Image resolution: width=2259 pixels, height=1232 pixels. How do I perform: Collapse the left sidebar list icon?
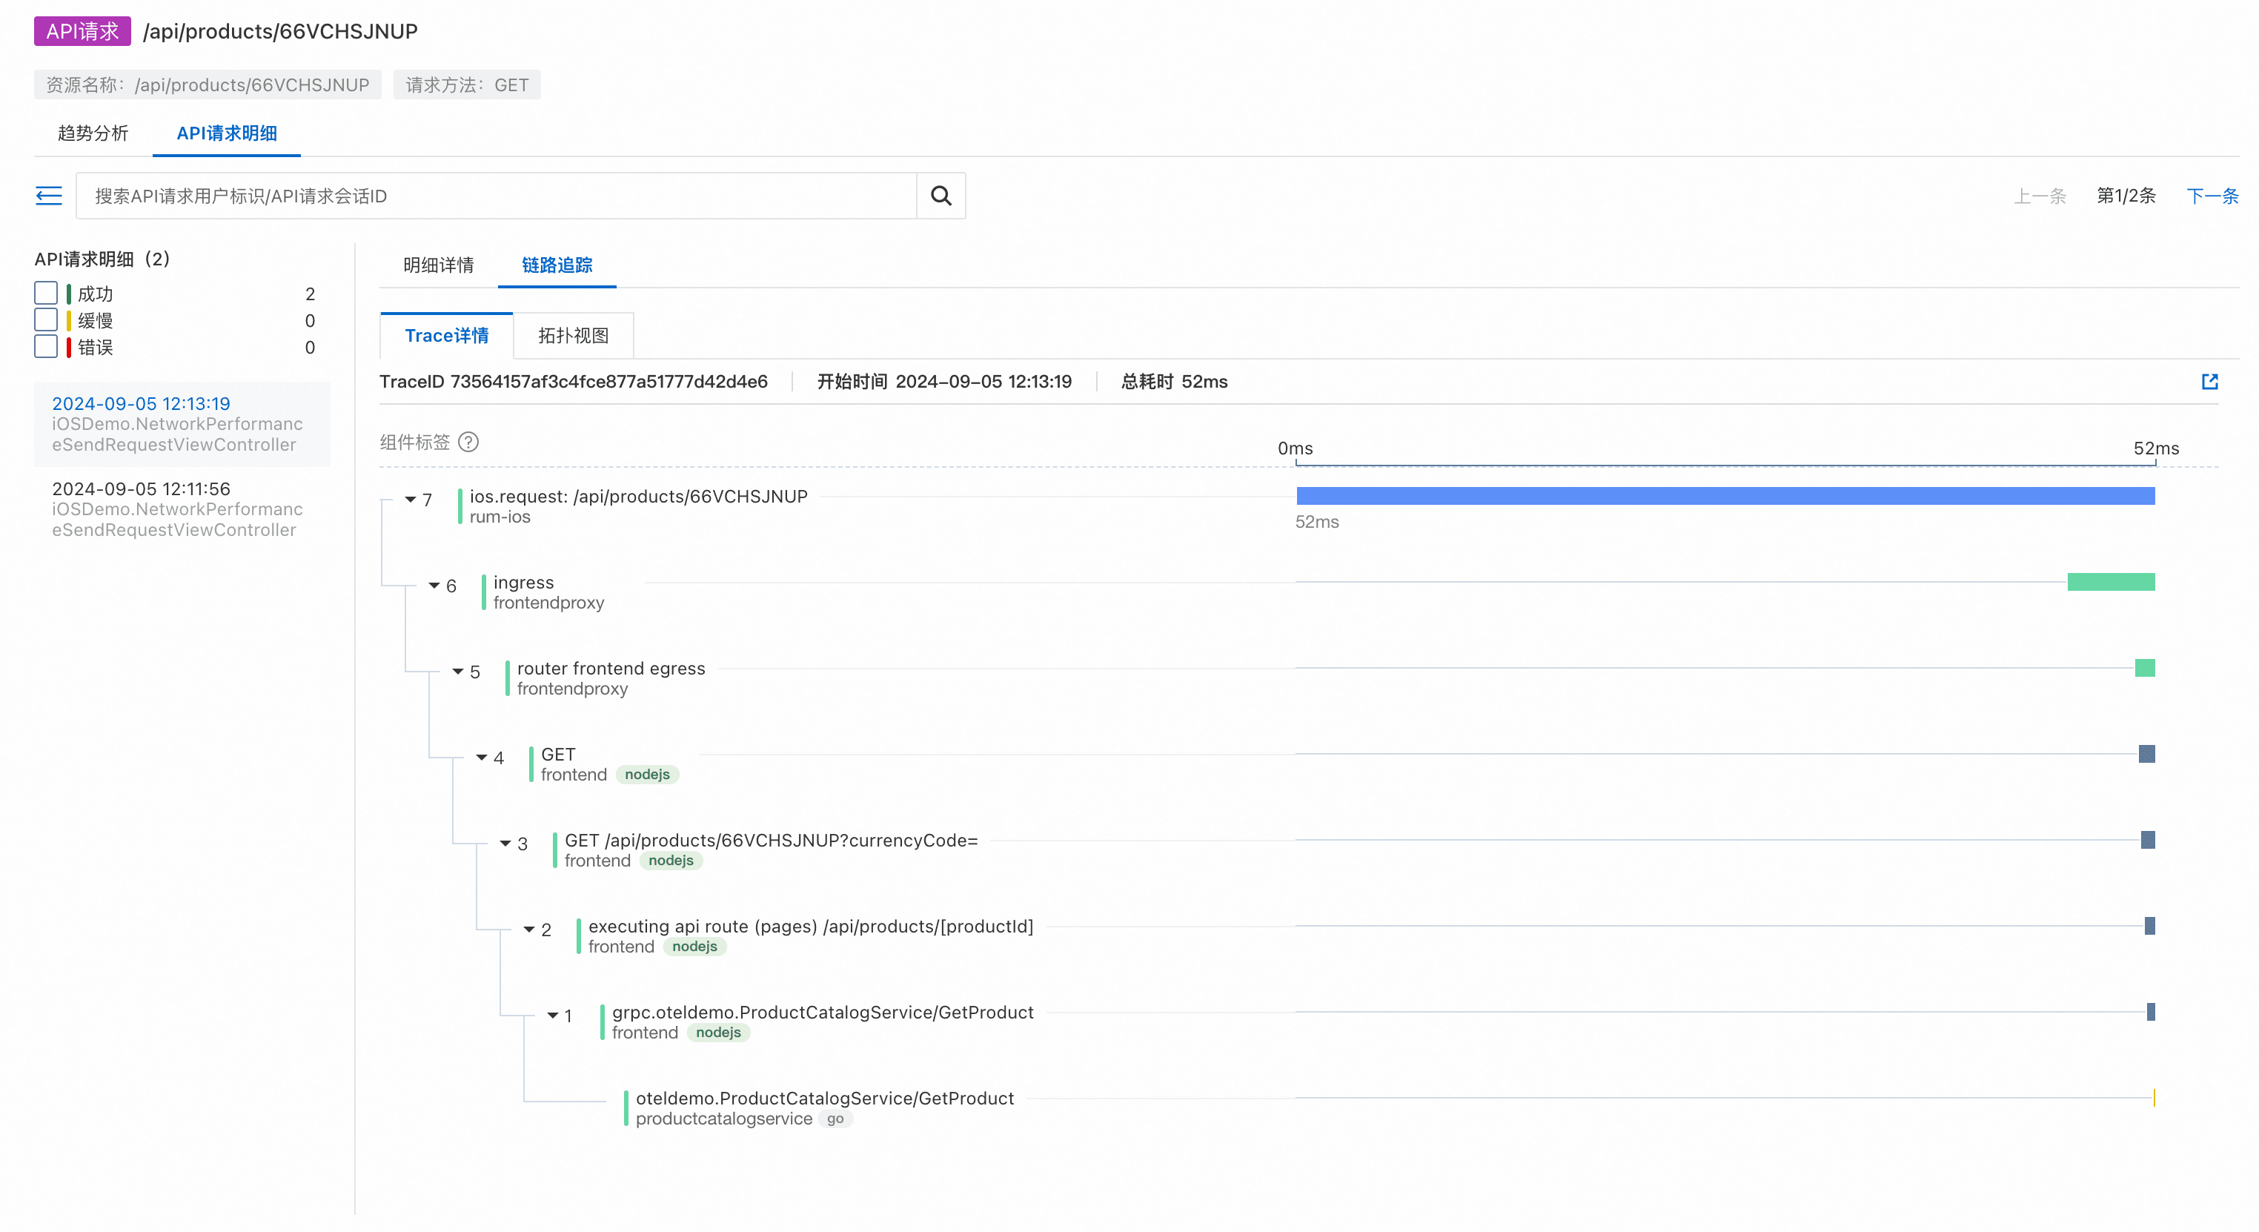48,196
